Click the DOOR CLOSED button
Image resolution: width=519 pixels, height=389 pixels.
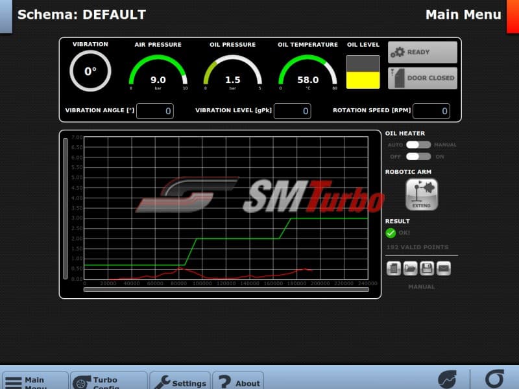[422, 78]
